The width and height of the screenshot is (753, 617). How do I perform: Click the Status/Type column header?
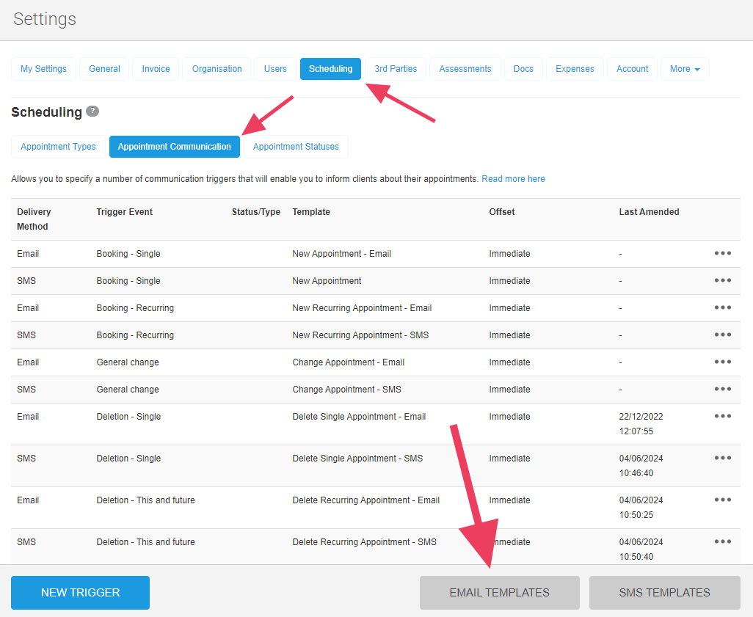(256, 212)
